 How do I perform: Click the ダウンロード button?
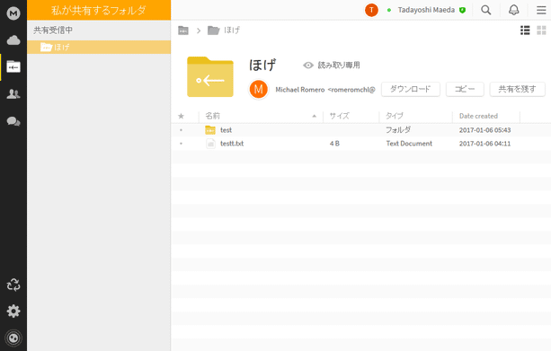(x=411, y=89)
